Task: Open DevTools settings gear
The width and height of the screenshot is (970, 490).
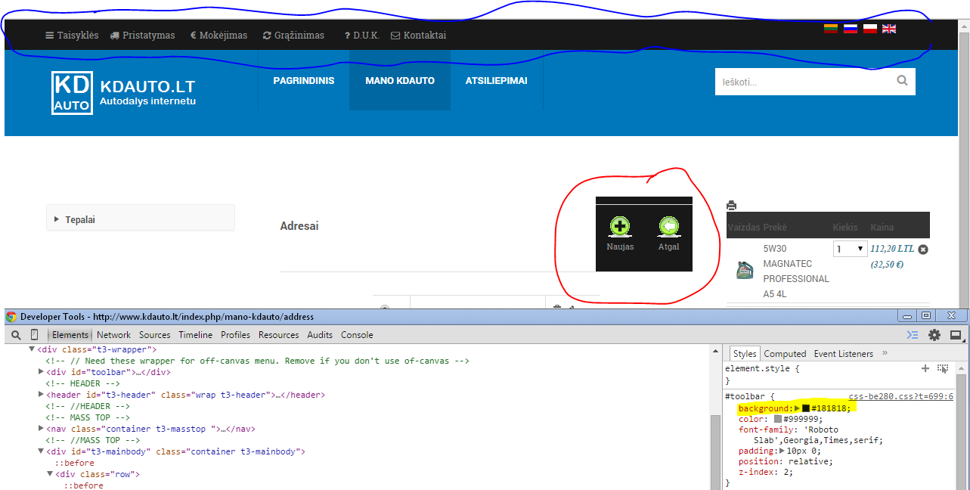Action: tap(934, 335)
